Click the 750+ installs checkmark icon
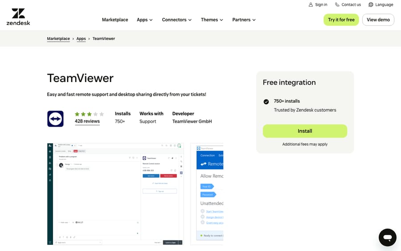 click(266, 102)
